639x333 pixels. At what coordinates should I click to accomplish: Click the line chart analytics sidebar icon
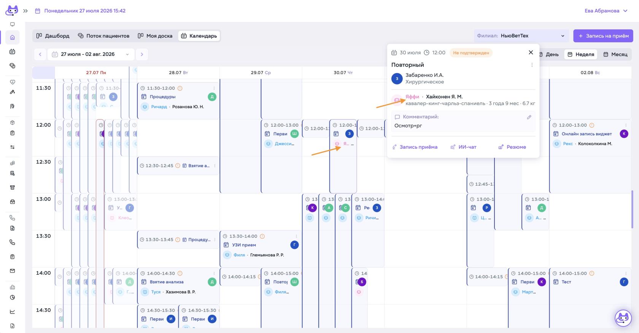tap(12, 312)
